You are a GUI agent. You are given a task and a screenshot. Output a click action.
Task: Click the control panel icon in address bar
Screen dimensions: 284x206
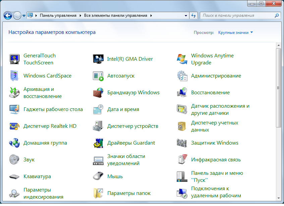coord(30,15)
